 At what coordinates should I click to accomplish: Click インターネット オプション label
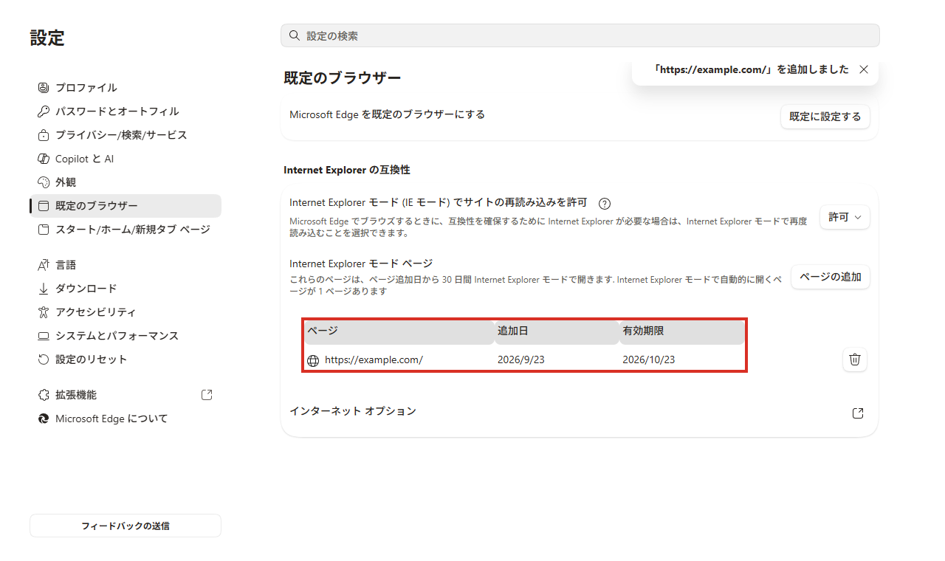(x=353, y=411)
